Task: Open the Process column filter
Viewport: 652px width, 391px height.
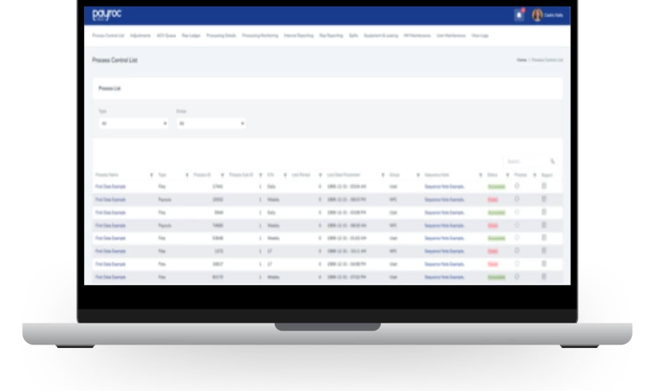Action: coord(535,175)
